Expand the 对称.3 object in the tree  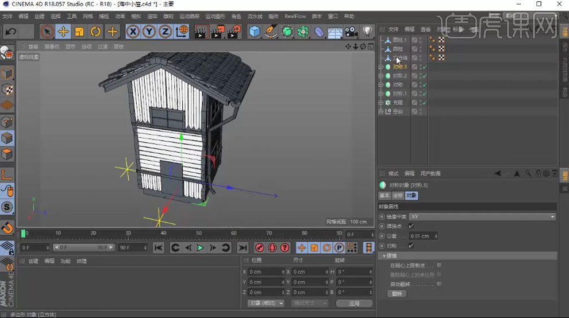tap(380, 67)
